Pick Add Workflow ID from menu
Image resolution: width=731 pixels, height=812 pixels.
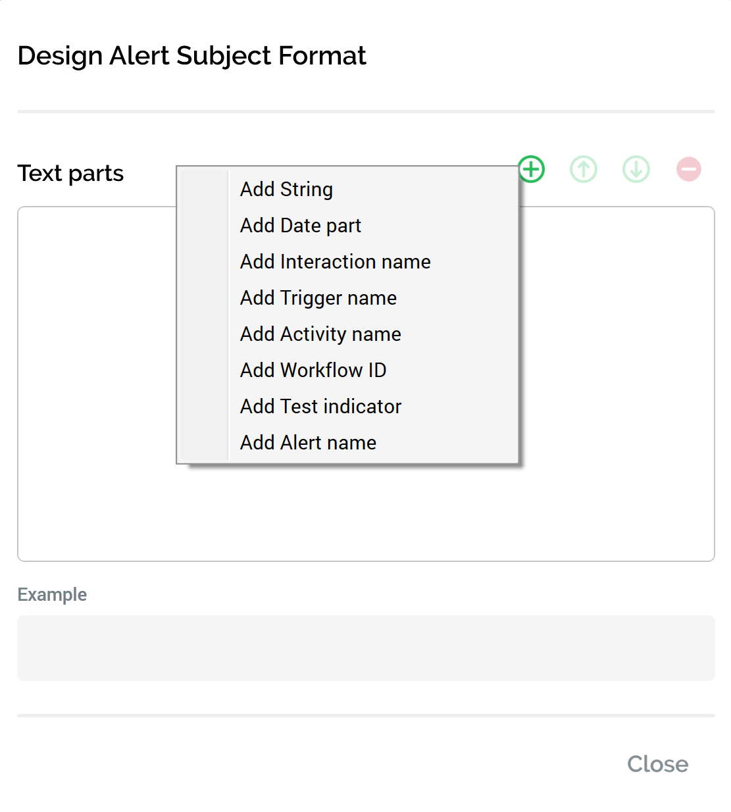coord(313,370)
